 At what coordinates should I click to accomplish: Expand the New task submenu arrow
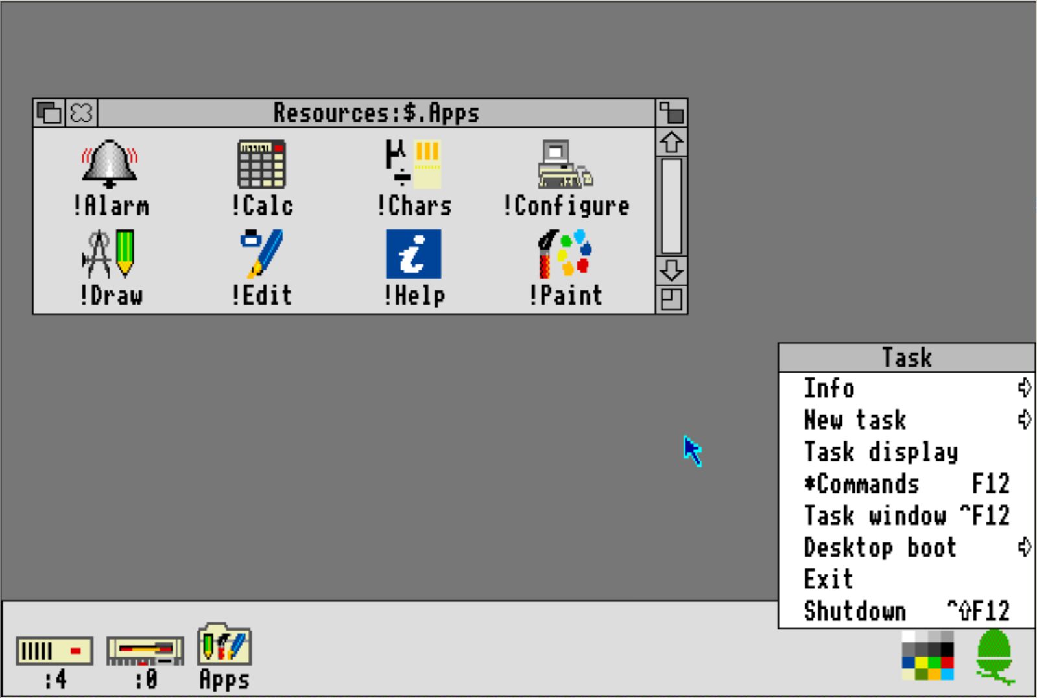(1024, 420)
